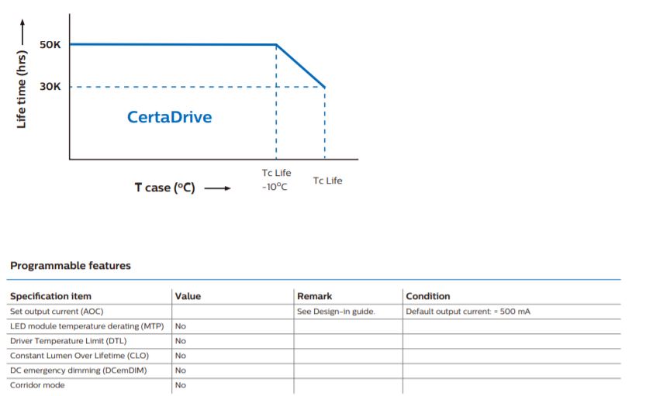Click the See Design-in guide remark
The height and width of the screenshot is (396, 653).
(x=336, y=312)
